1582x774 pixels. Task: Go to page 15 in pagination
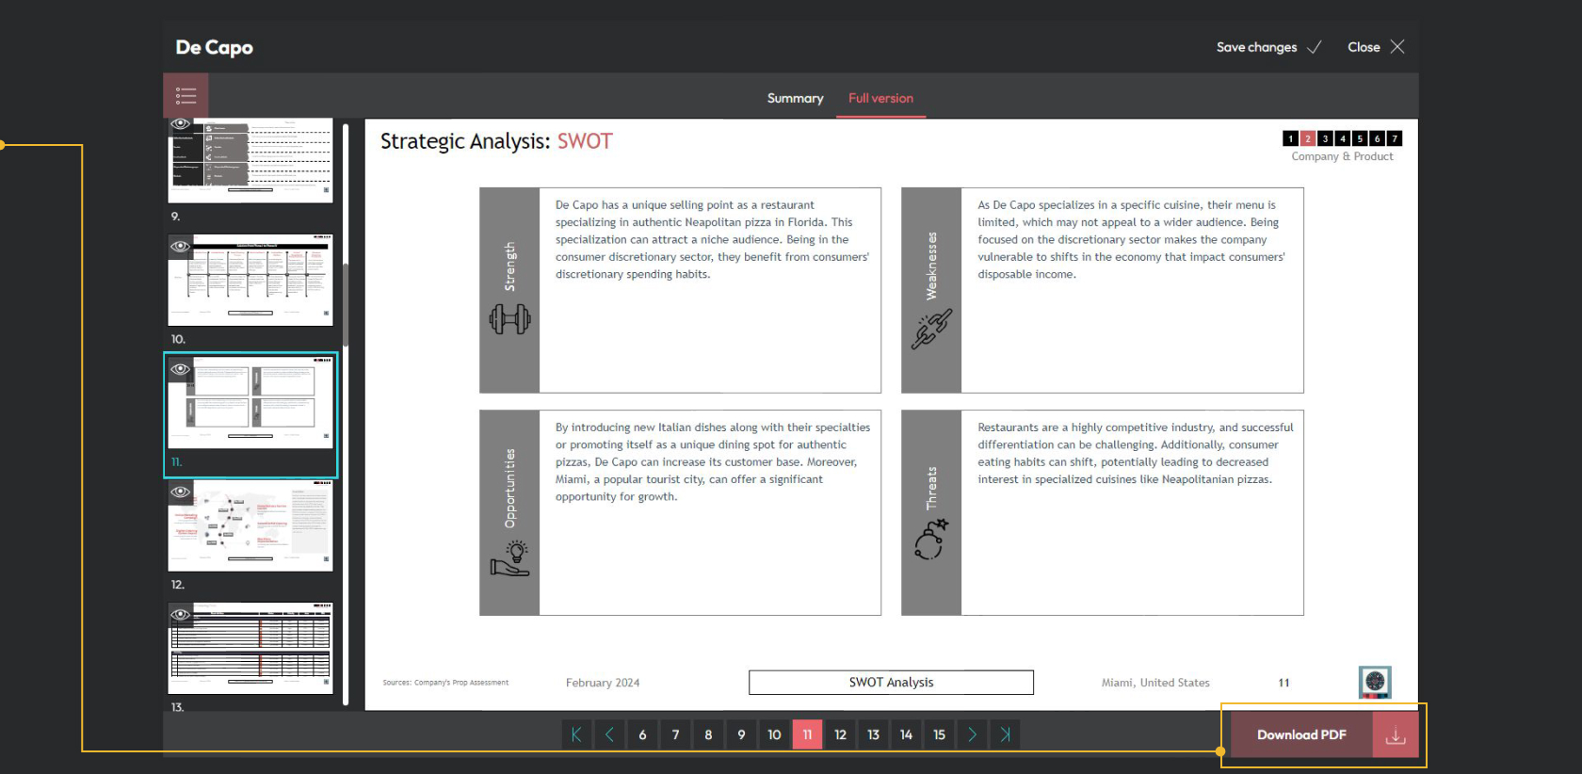[939, 734]
